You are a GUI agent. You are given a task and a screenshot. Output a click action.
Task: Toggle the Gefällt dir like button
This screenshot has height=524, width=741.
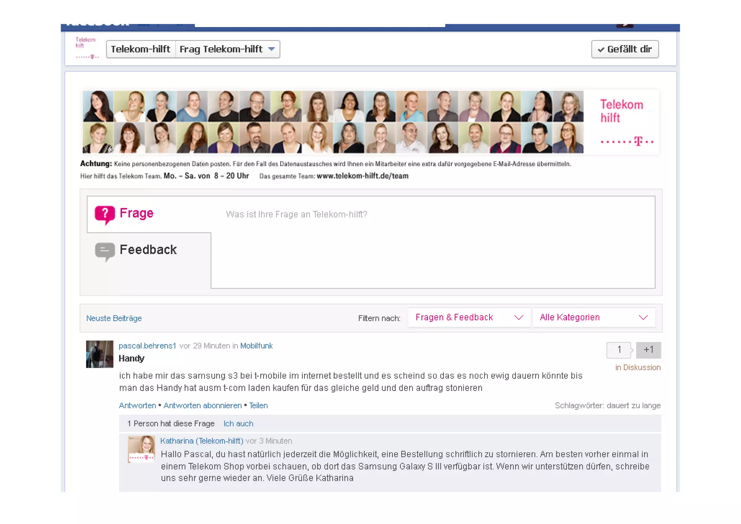pyautogui.click(x=625, y=49)
